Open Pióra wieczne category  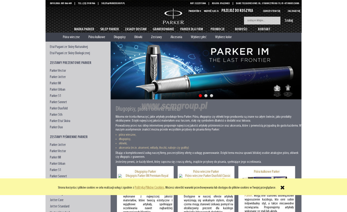tap(71, 37)
